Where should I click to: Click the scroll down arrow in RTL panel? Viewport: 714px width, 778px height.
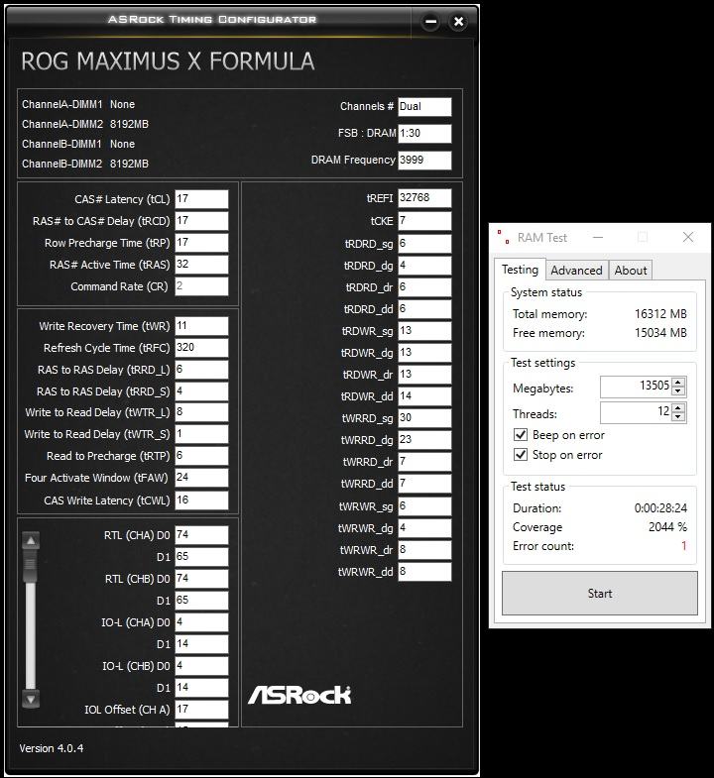(x=31, y=700)
